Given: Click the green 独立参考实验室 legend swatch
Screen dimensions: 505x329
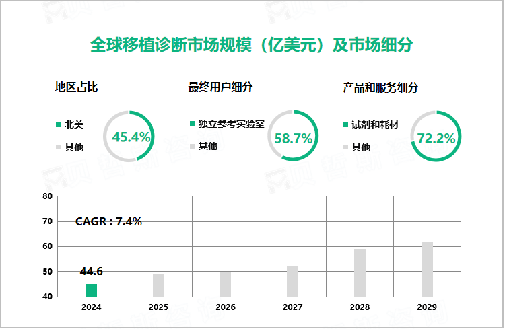Looking at the screenshot, I should (x=193, y=124).
